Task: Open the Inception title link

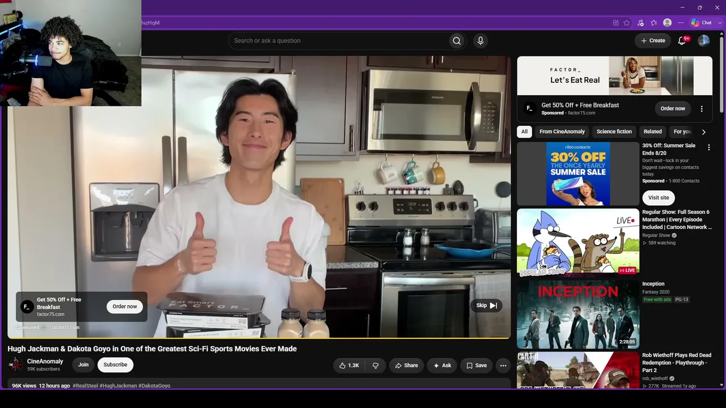Action: pos(653,284)
